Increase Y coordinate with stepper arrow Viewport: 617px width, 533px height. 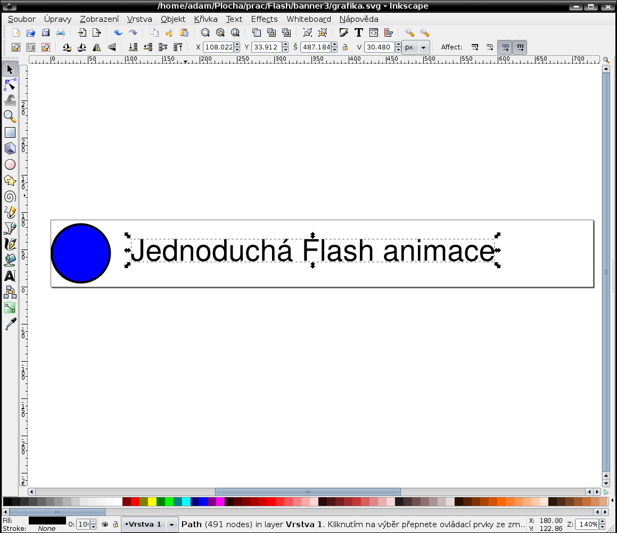coord(285,45)
